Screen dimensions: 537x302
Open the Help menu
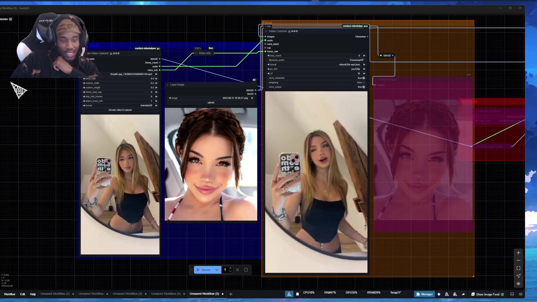click(x=33, y=294)
